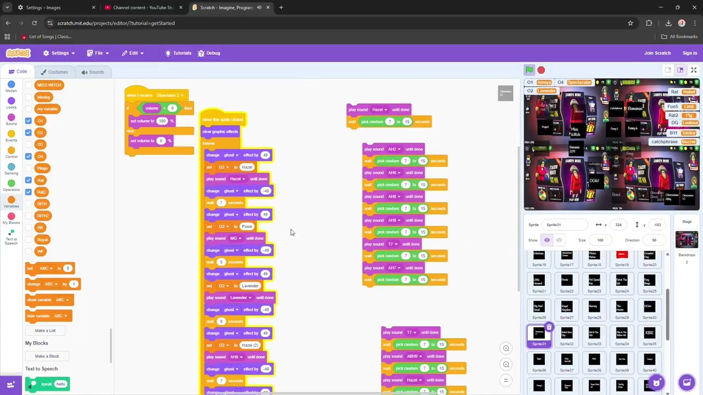Open Chrome tab search dropdown arrow

point(7,8)
